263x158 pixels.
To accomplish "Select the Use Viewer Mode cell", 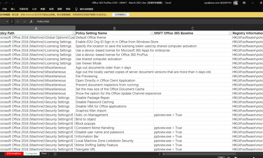I will click(x=114, y=63).
